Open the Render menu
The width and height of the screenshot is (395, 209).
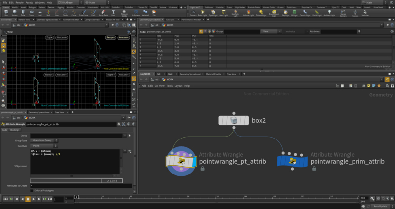coord(20,3)
